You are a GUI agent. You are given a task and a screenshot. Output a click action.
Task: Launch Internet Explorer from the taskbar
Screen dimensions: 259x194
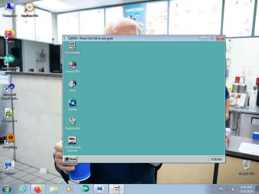[23, 189]
